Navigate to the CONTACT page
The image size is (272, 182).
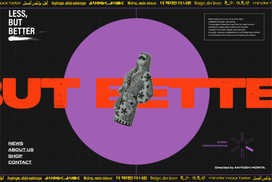coord(20,162)
